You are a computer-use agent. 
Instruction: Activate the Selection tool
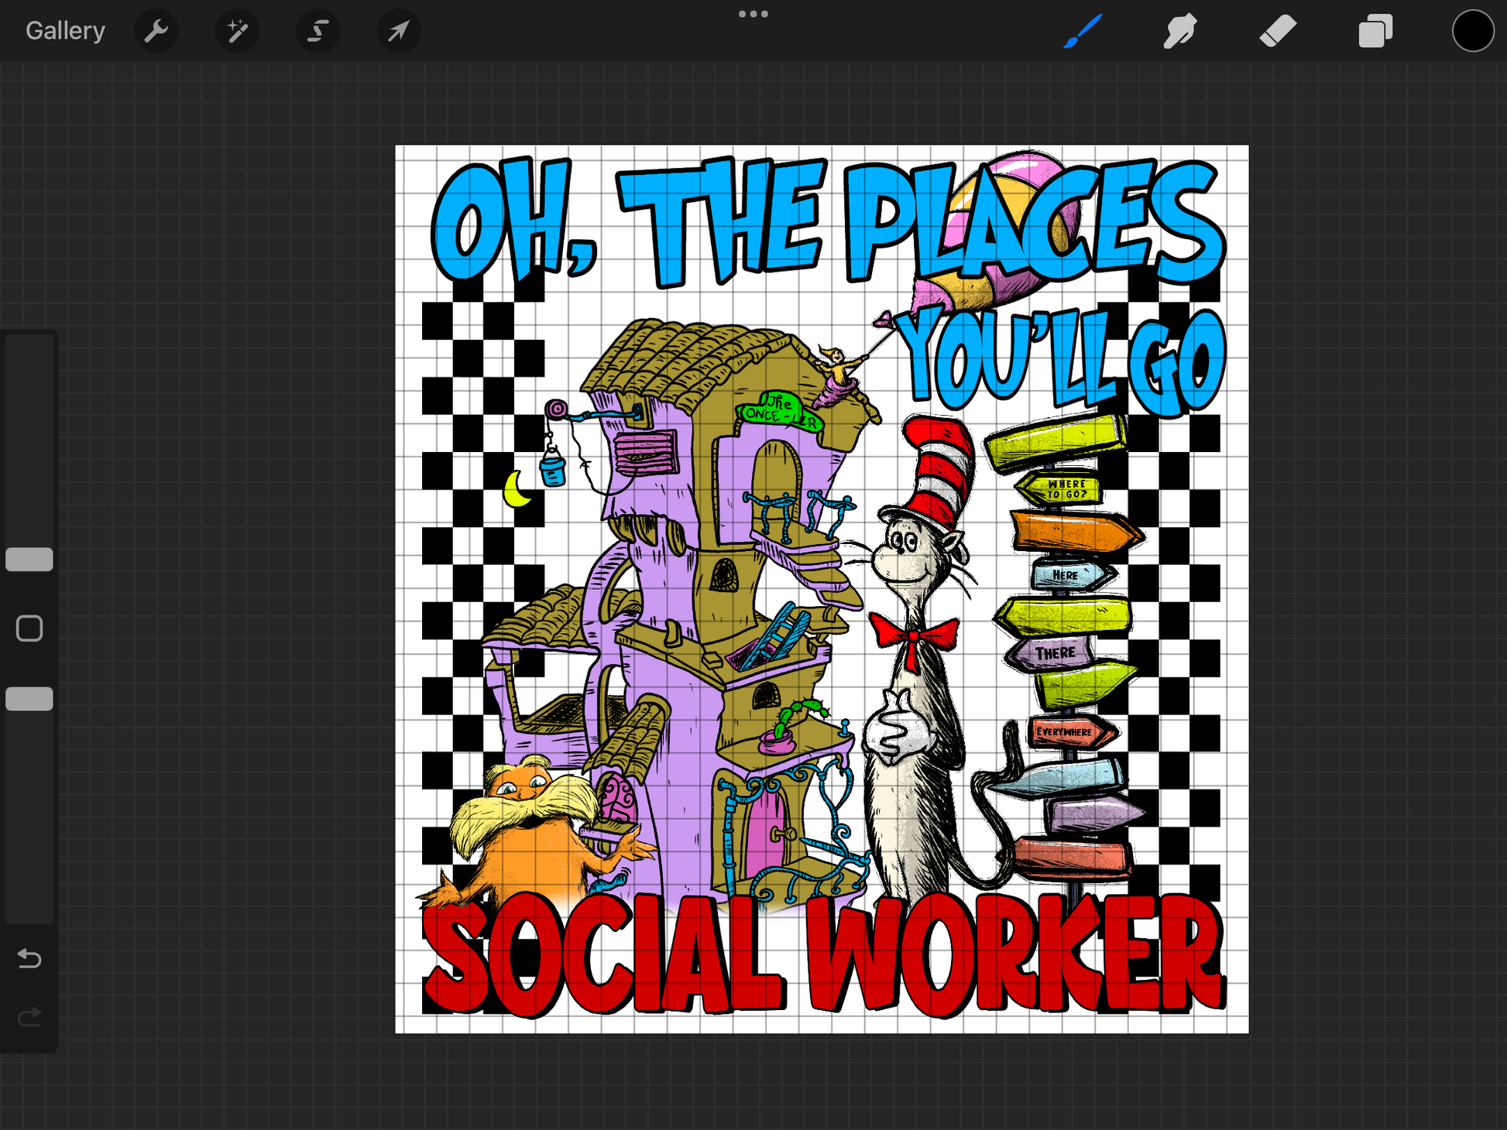[318, 31]
